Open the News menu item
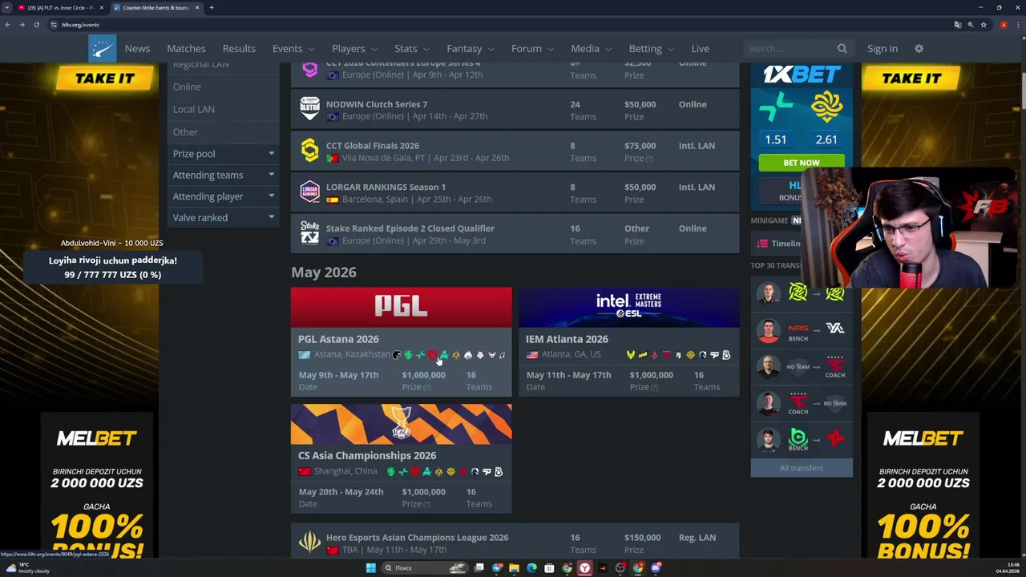This screenshot has height=577, width=1026. pos(137,49)
